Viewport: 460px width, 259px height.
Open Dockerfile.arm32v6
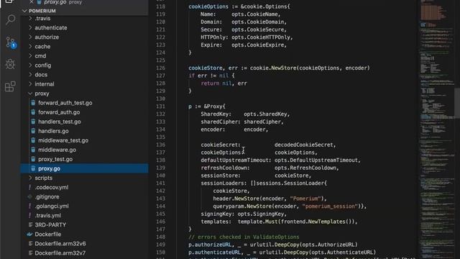pyautogui.click(x=60, y=244)
